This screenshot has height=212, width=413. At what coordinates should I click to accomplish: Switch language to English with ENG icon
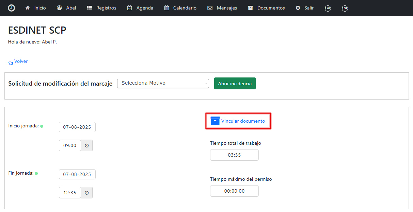(345, 8)
